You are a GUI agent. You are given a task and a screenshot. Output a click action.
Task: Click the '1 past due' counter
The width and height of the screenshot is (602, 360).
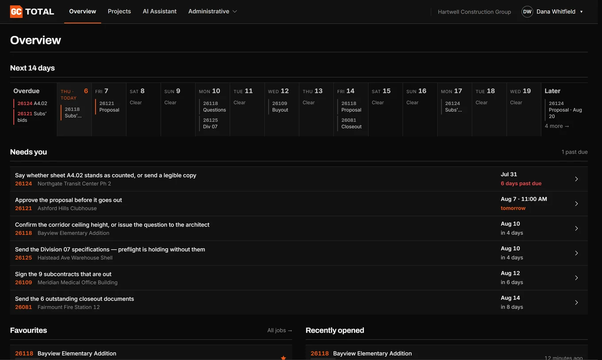pos(575,152)
